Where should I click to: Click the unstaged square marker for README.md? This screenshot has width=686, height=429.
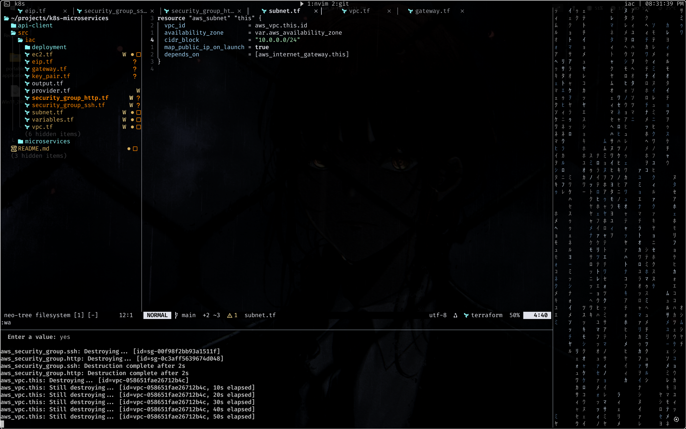[x=135, y=149]
